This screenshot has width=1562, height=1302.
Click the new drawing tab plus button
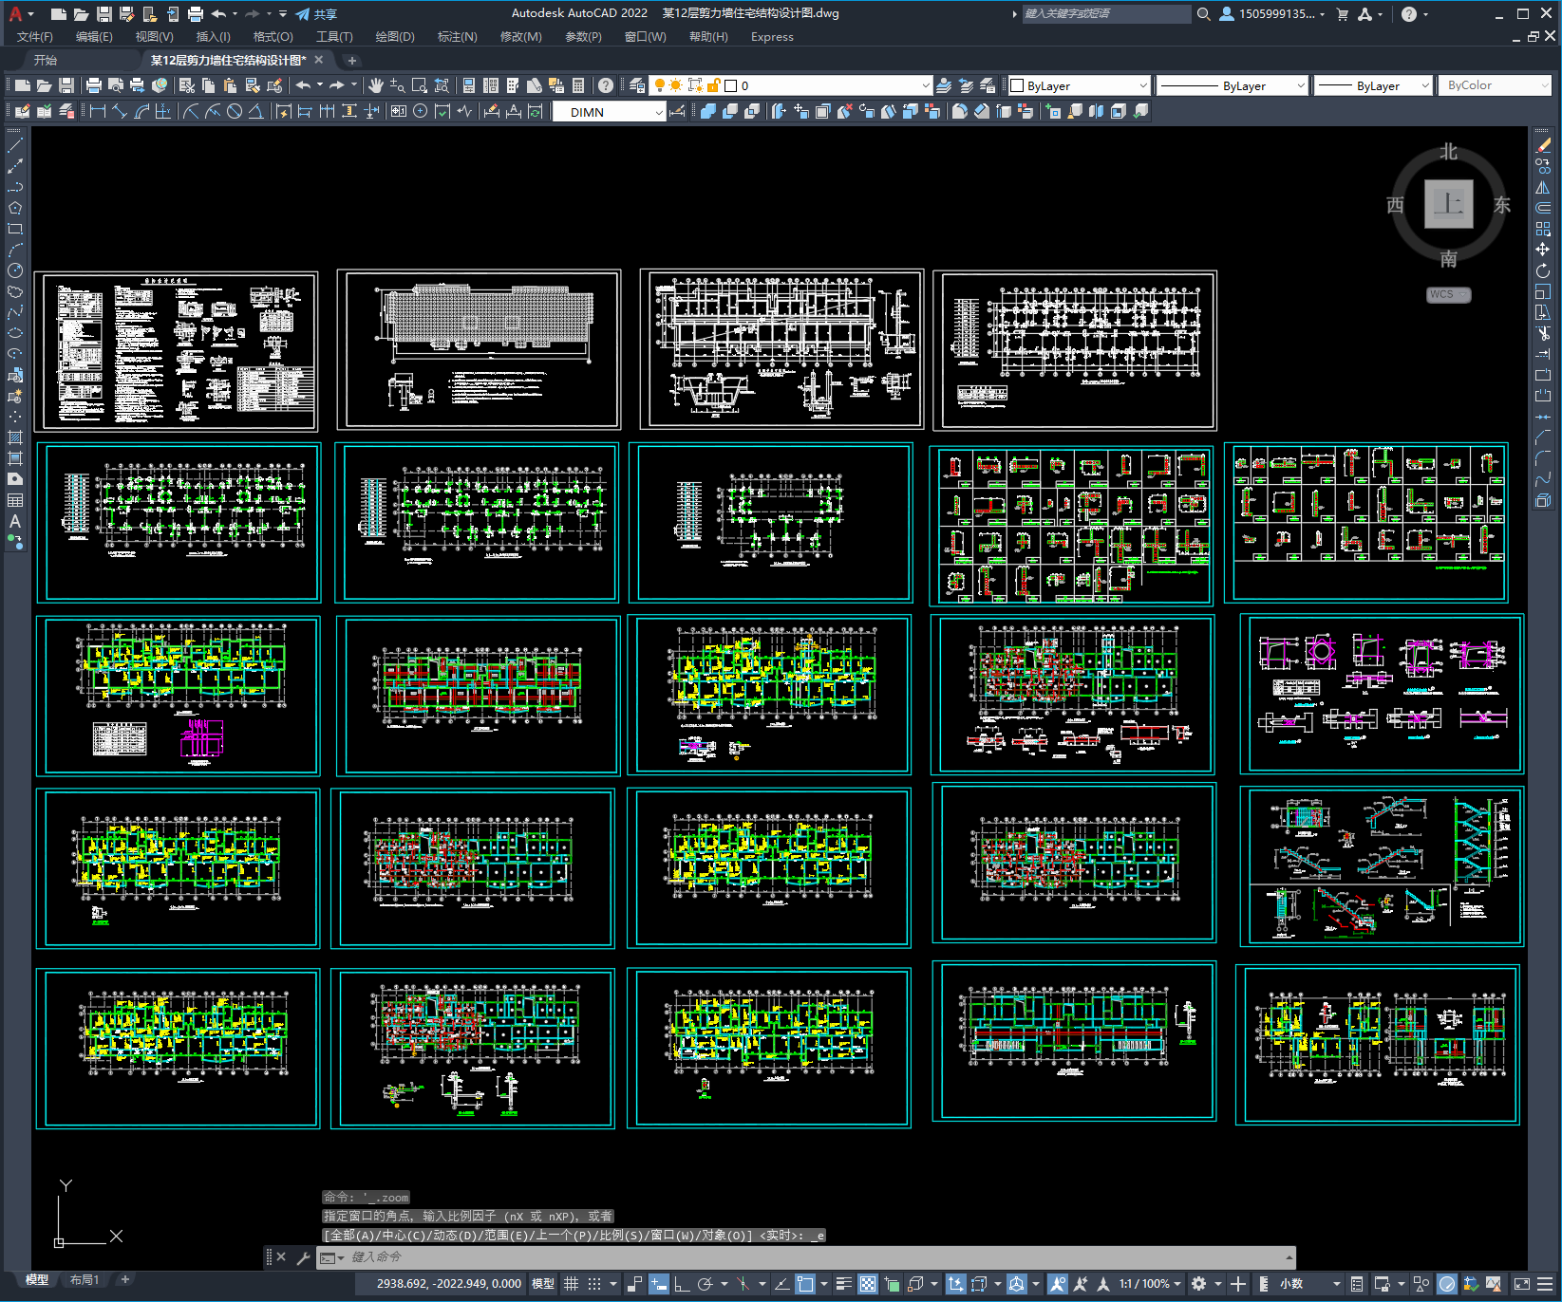[x=351, y=60]
